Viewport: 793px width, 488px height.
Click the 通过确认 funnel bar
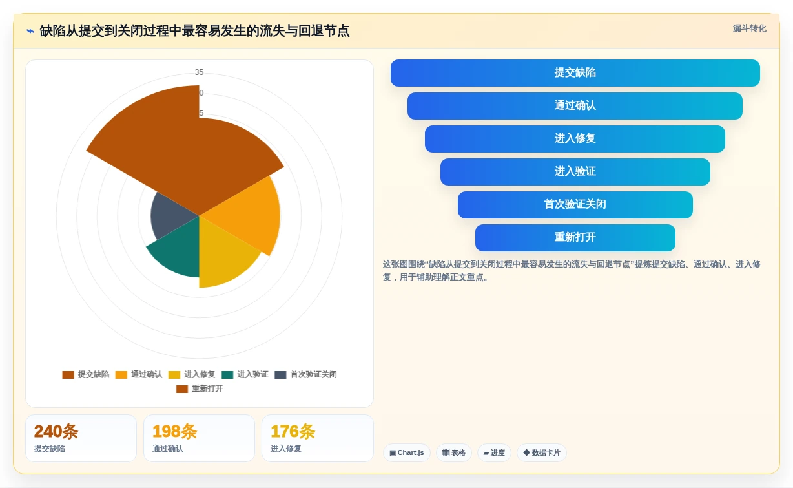575,106
